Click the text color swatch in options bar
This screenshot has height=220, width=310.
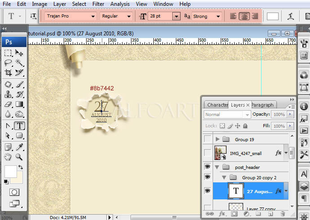273,17
